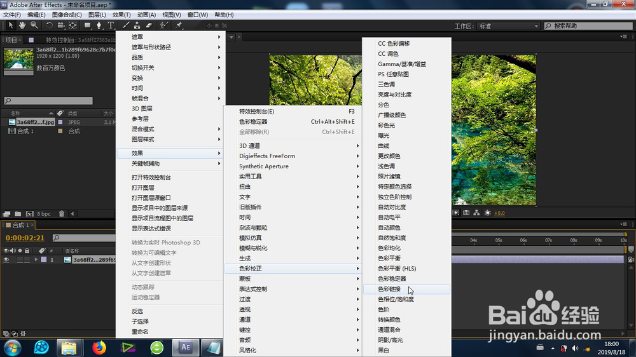Select the Hand tool
636x357 pixels.
point(22,25)
